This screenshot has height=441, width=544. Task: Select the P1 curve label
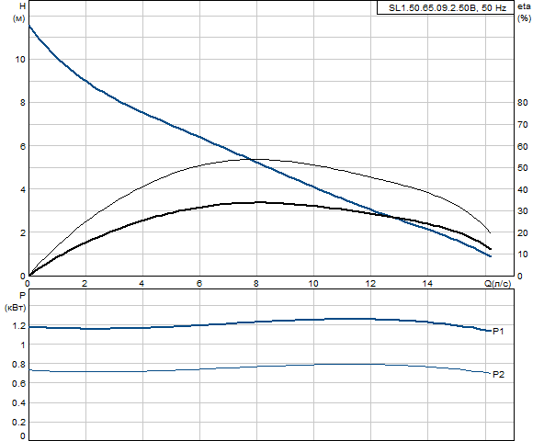coord(498,332)
